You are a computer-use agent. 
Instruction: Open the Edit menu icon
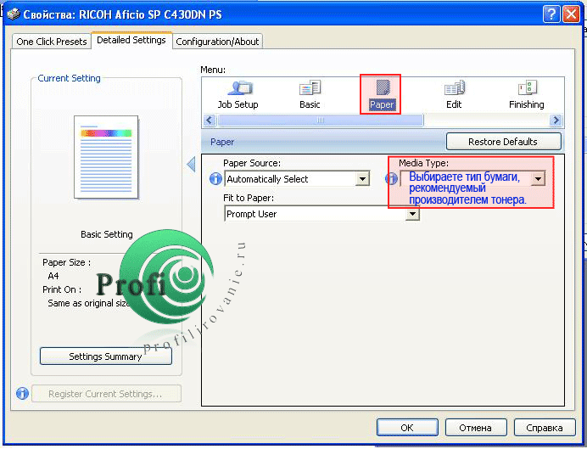coord(454,93)
